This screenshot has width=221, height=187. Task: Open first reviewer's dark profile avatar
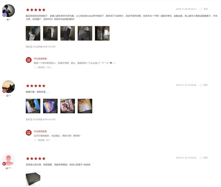(8, 11)
